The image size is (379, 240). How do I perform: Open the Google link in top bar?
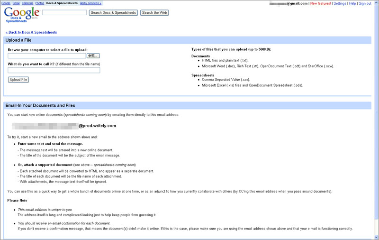(6, 3)
